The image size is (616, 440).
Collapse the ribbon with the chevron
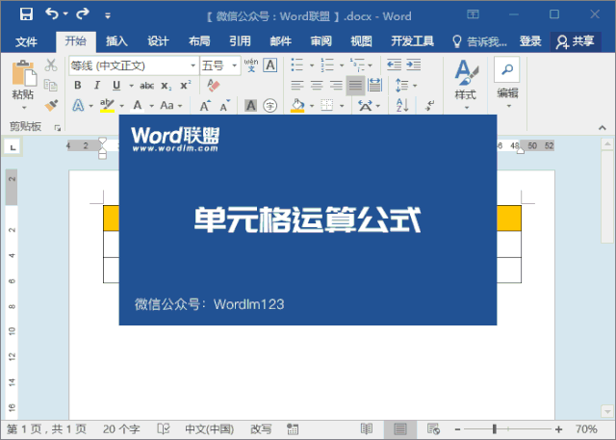(603, 128)
